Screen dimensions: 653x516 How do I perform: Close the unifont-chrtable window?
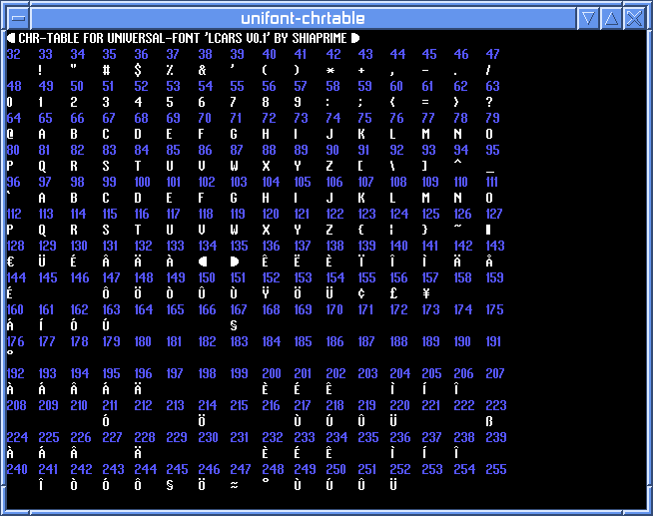tap(634, 19)
